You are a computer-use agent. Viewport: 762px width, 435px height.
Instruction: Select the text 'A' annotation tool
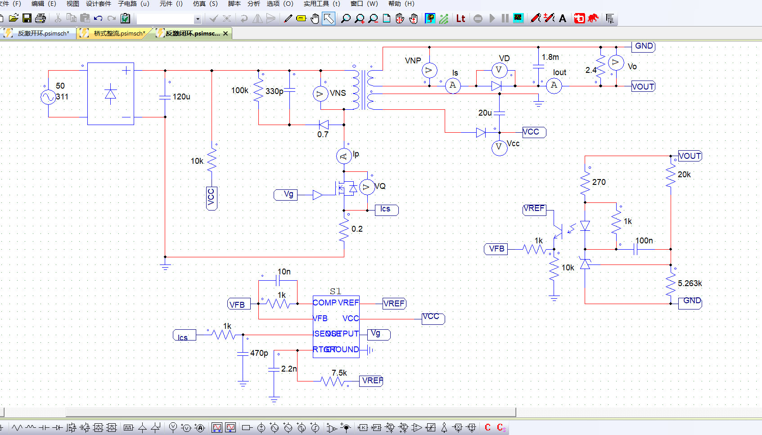(x=563, y=18)
